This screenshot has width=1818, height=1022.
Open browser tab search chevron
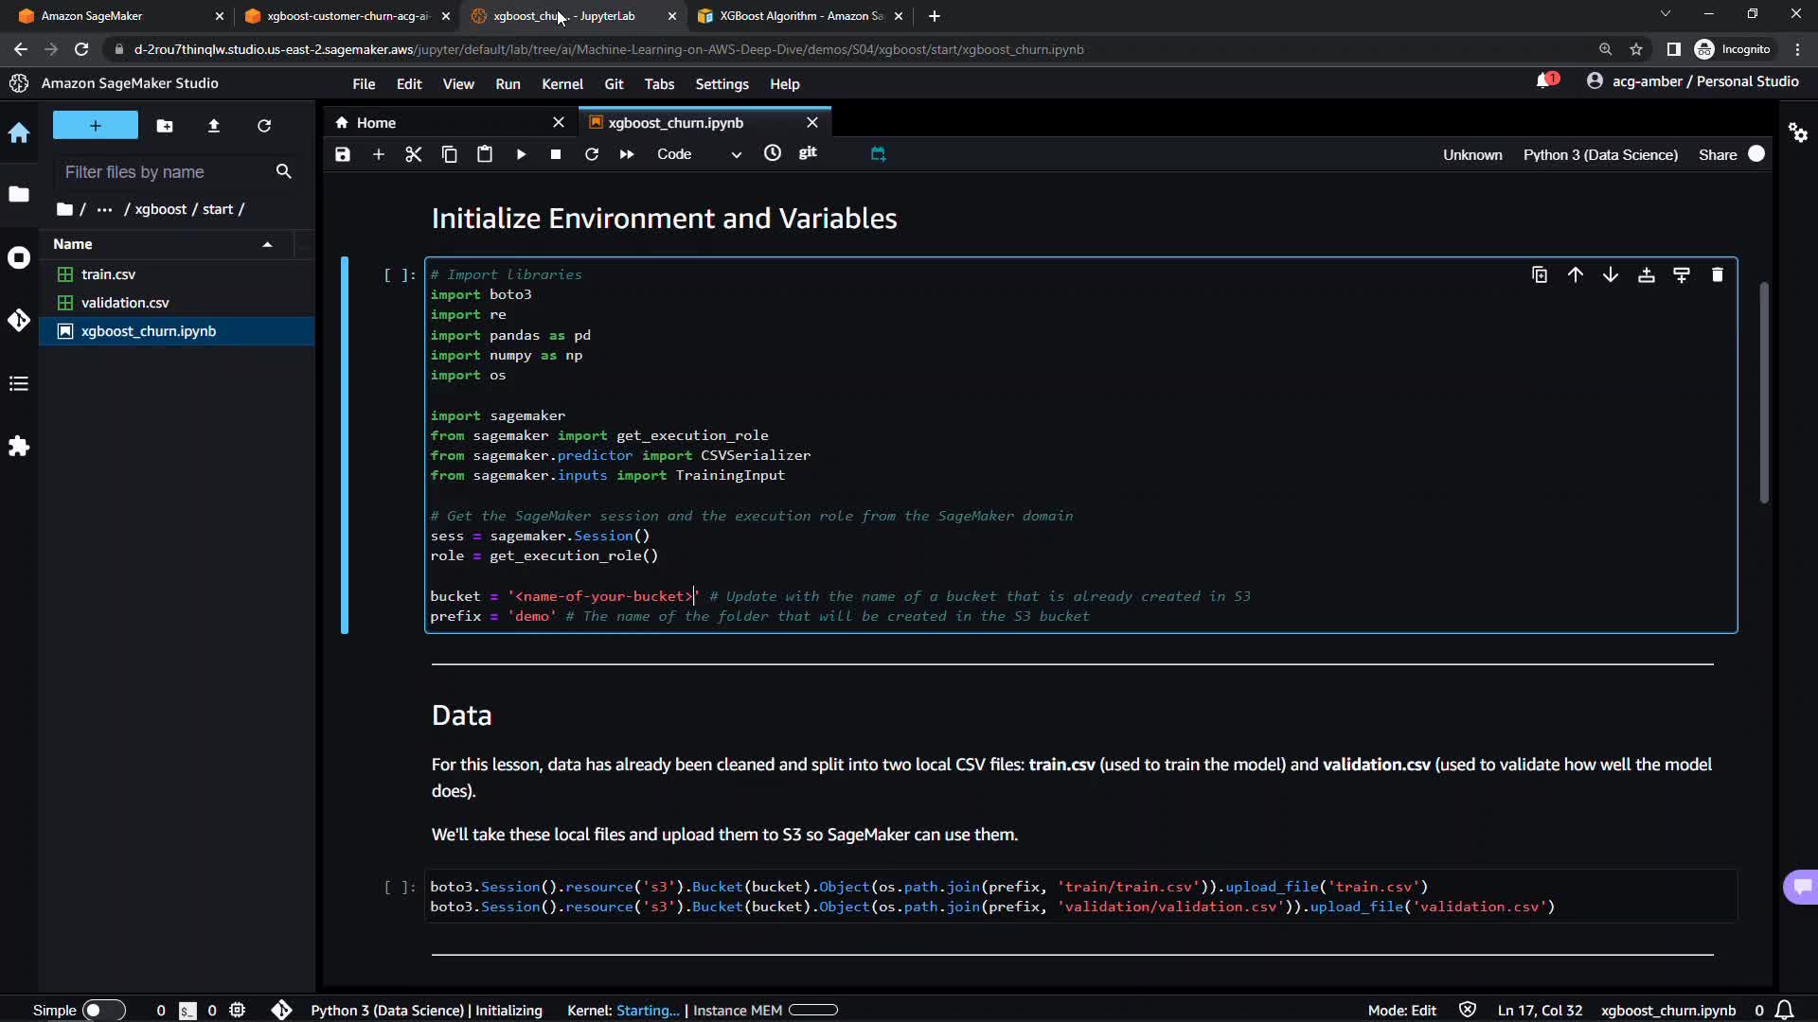(1666, 15)
